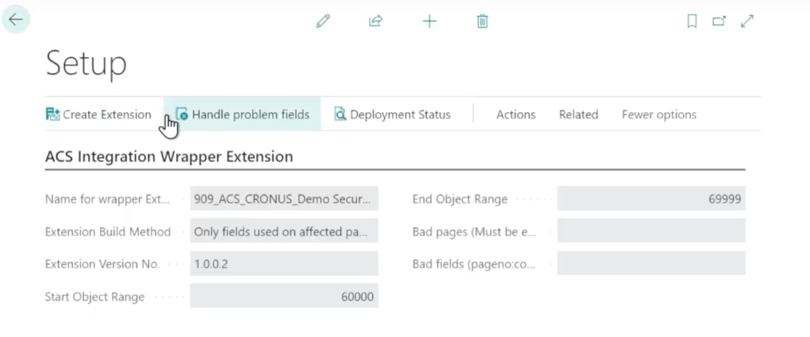Screen dimensions: 810x337
Task: Open Deployment Status
Action: [393, 114]
